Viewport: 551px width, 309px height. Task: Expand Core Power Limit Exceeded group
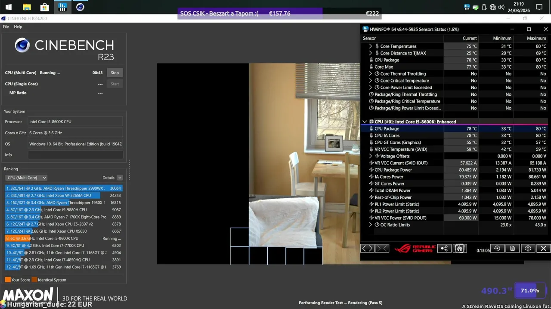point(370,88)
